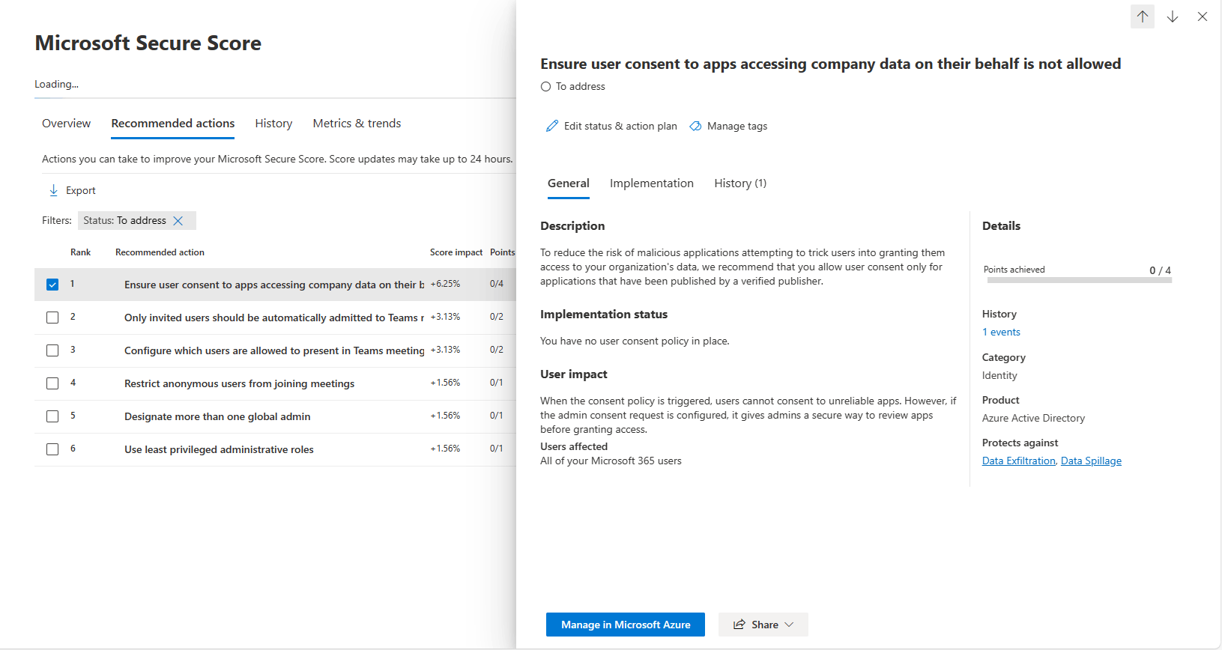Viewport: 1222px width, 650px height.
Task: Open the 1 events history link
Action: point(1001,332)
